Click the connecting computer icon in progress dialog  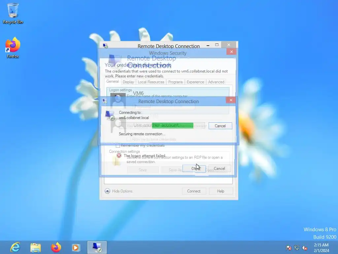click(x=110, y=115)
